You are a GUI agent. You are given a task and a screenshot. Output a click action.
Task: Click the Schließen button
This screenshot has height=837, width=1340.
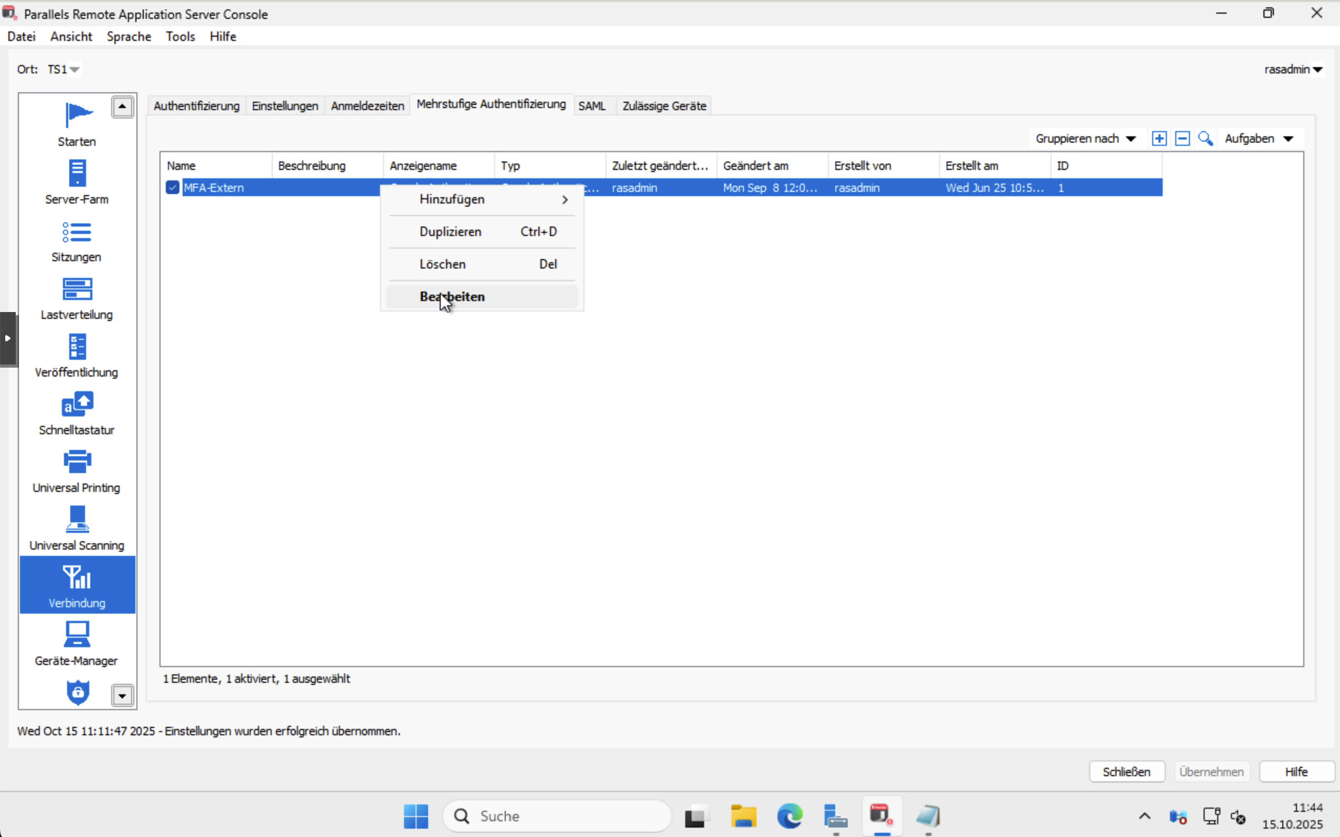pos(1126,771)
